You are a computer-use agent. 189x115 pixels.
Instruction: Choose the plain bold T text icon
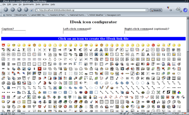pyautogui.click(x=50, y=50)
